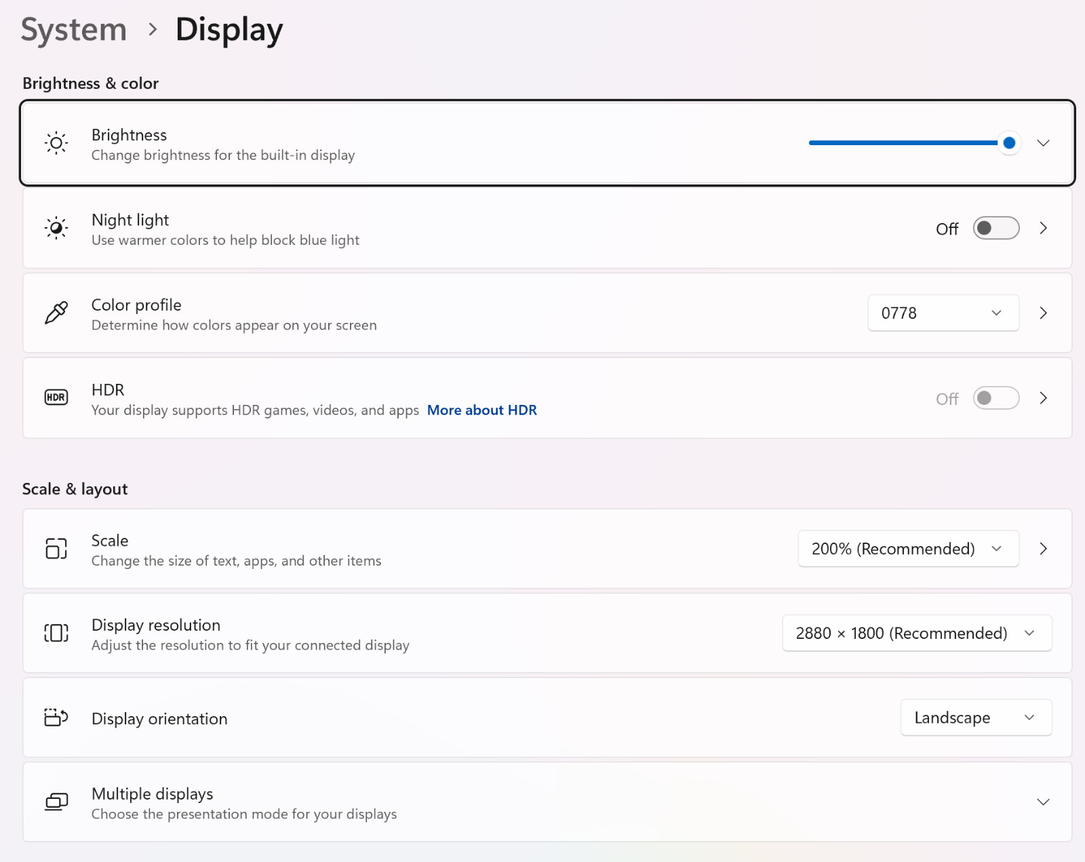The width and height of the screenshot is (1085, 862).
Task: Open HDR settings arrow
Action: coord(1043,398)
